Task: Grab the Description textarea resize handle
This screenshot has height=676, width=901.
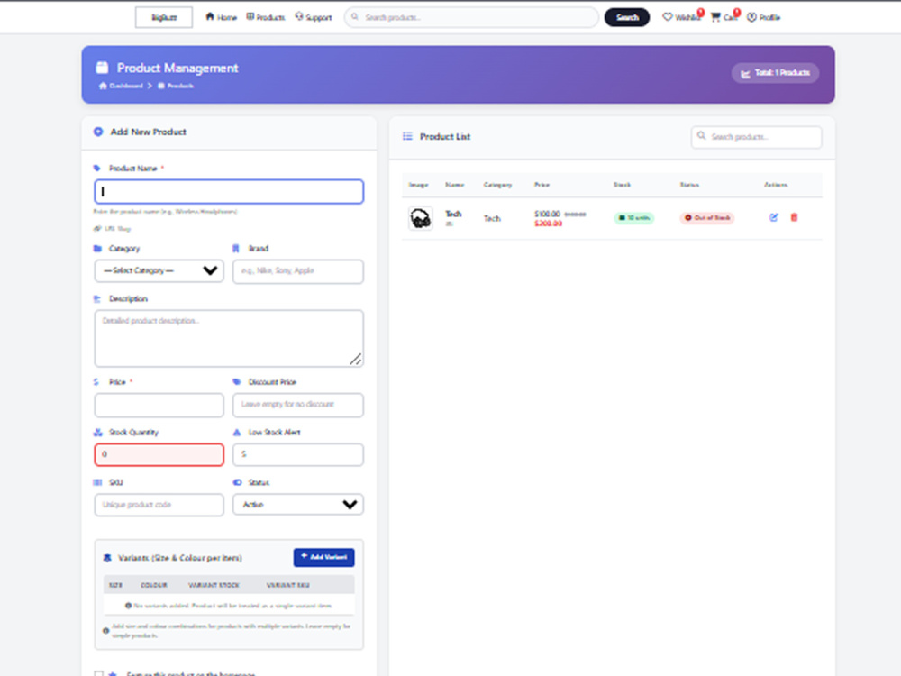Action: click(x=356, y=360)
